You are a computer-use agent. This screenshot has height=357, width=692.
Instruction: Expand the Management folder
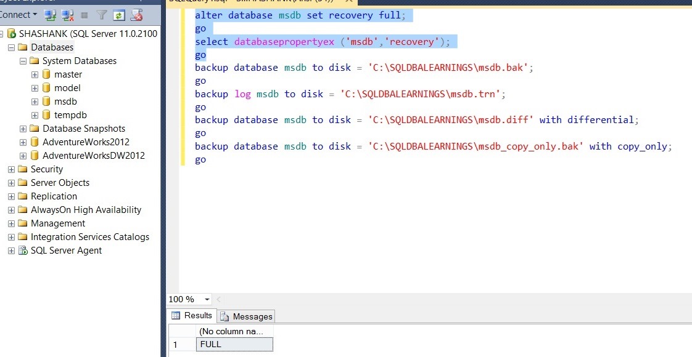point(12,224)
